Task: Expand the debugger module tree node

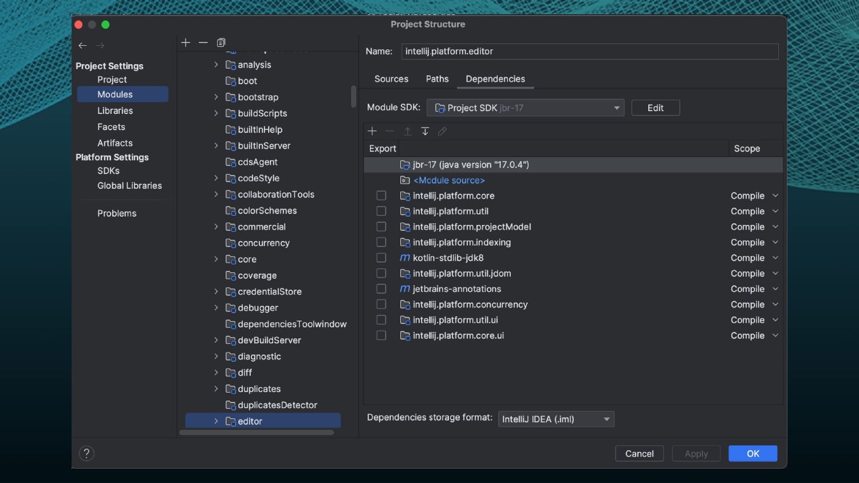Action: click(x=216, y=308)
